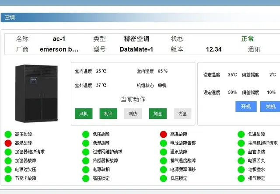
Task: Click the 电源过欠压 status indicator
Action: click(x=8, y=170)
